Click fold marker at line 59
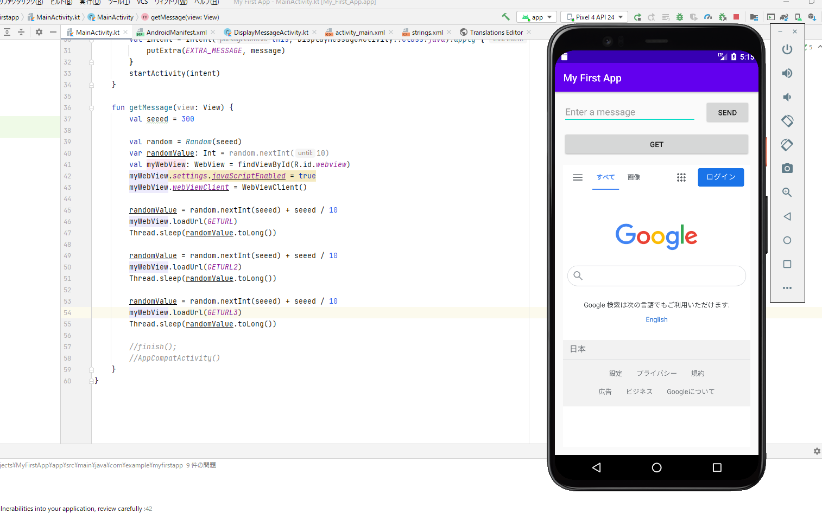 point(91,370)
